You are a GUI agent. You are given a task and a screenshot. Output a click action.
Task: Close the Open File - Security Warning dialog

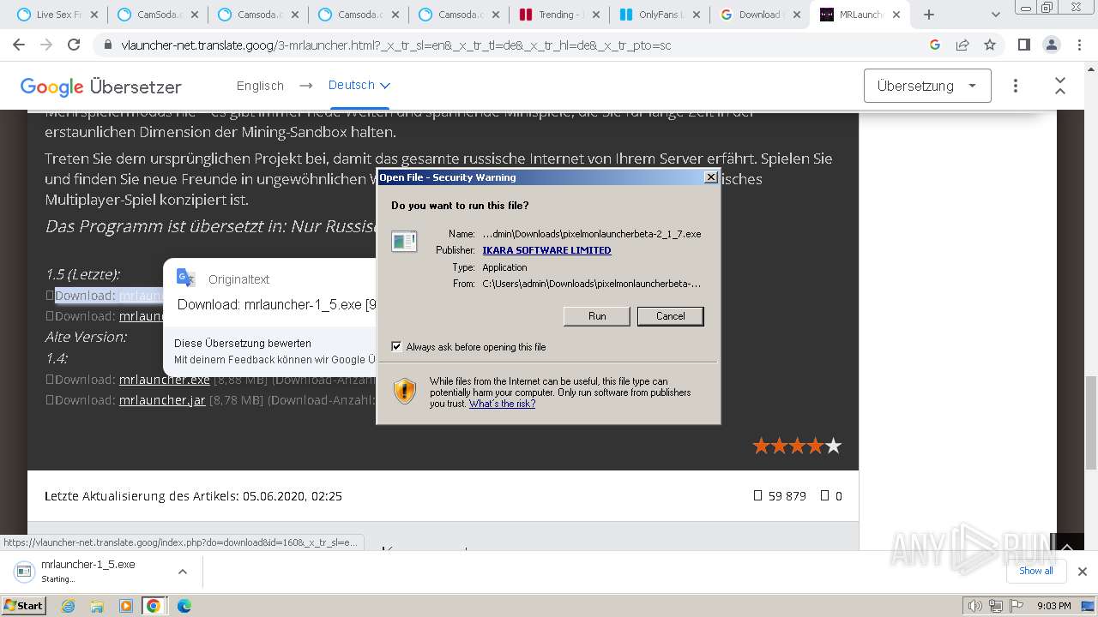pos(710,177)
